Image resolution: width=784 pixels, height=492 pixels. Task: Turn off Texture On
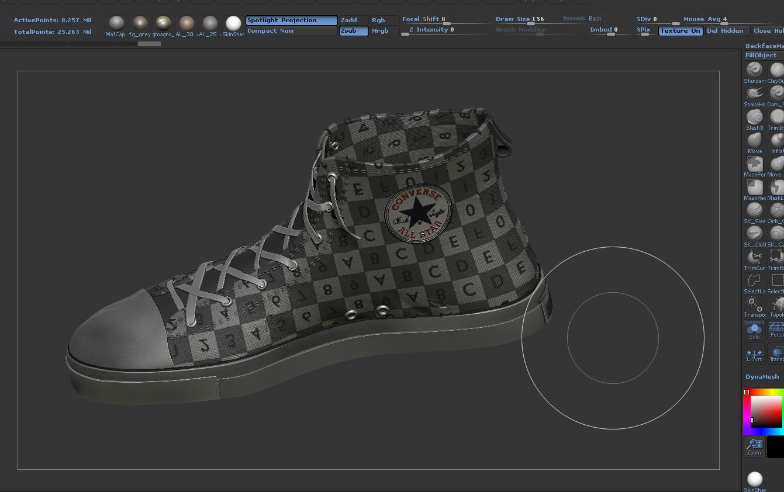681,31
